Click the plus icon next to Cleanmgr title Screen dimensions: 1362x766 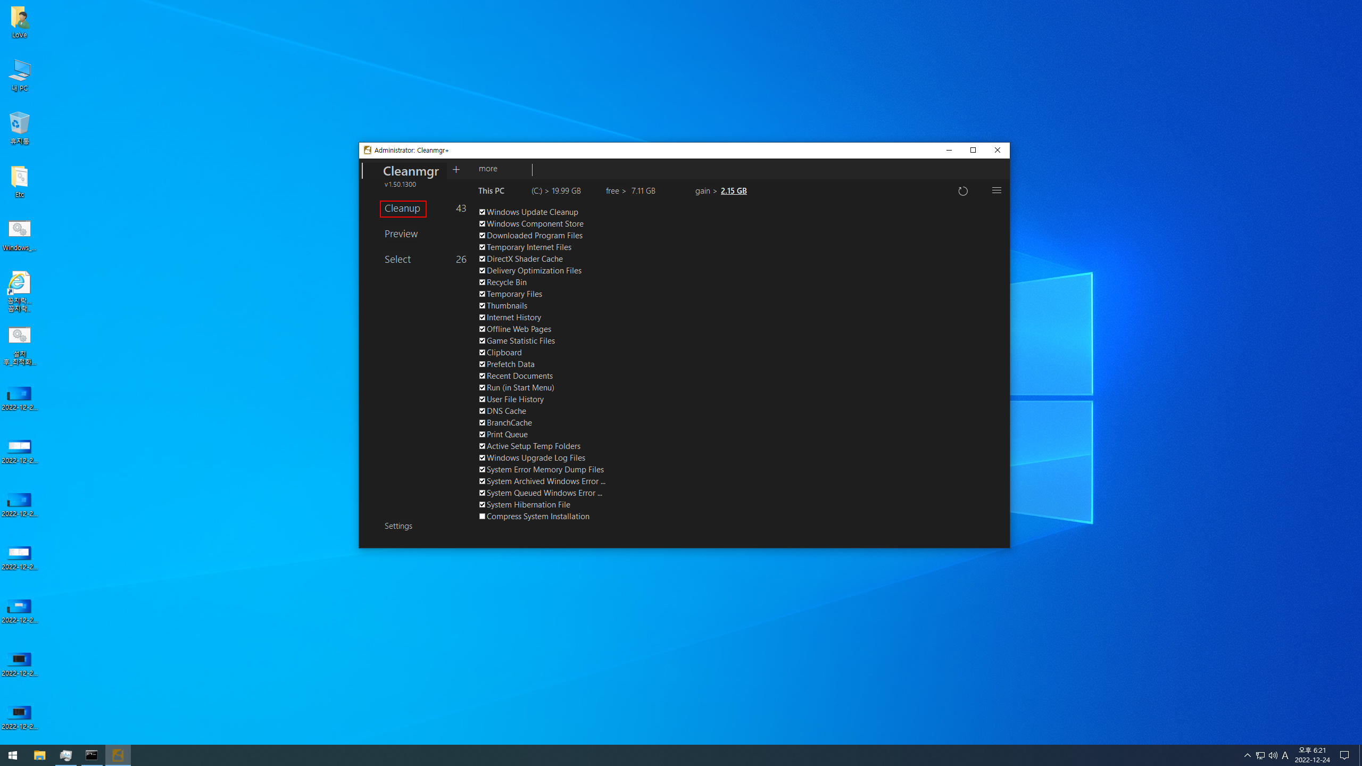pyautogui.click(x=456, y=170)
